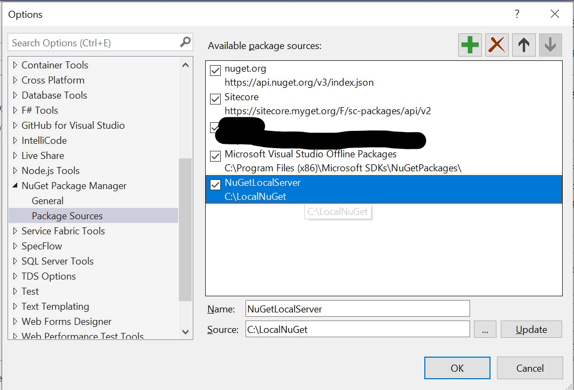Move selected source down with arrow button
574x390 pixels.
tap(550, 45)
